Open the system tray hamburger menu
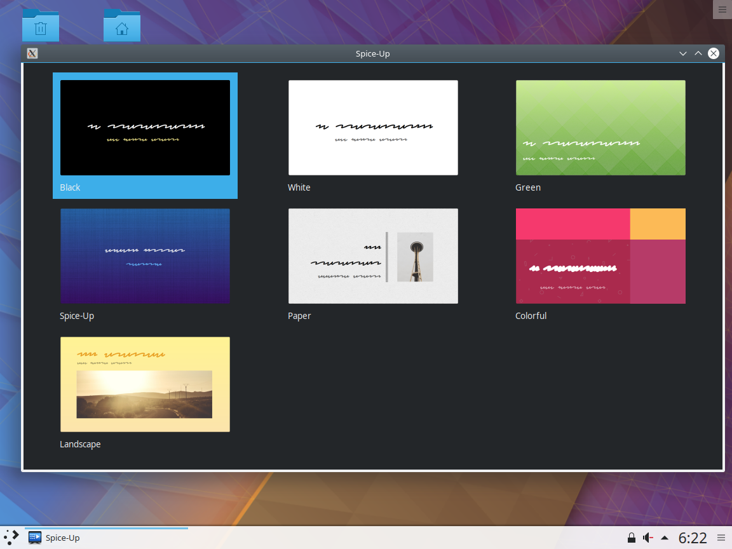This screenshot has width=732, height=549. pos(722,538)
